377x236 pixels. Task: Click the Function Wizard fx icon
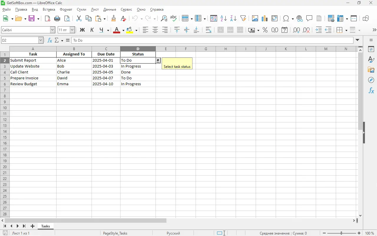(50, 40)
